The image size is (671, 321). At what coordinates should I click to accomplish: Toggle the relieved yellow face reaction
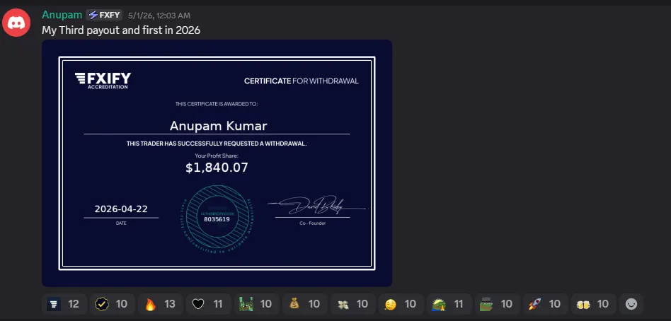pyautogui.click(x=401, y=304)
